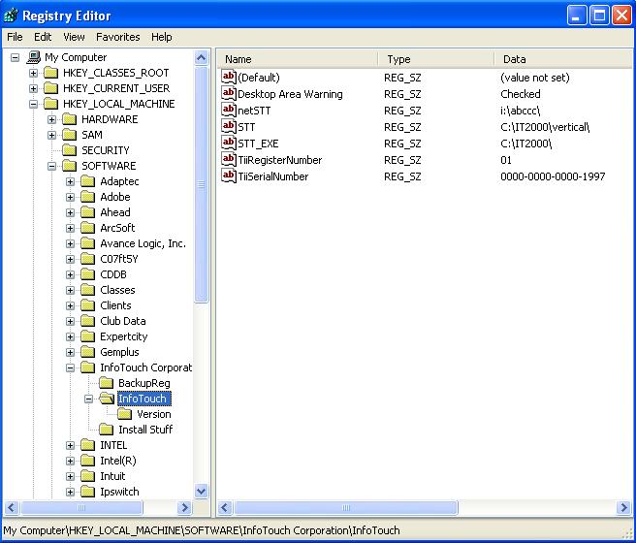Select the SECURITY folder icon

tap(70, 150)
